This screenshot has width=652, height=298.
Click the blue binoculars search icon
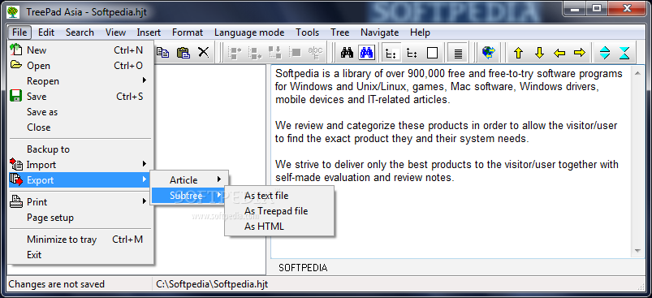(x=367, y=53)
